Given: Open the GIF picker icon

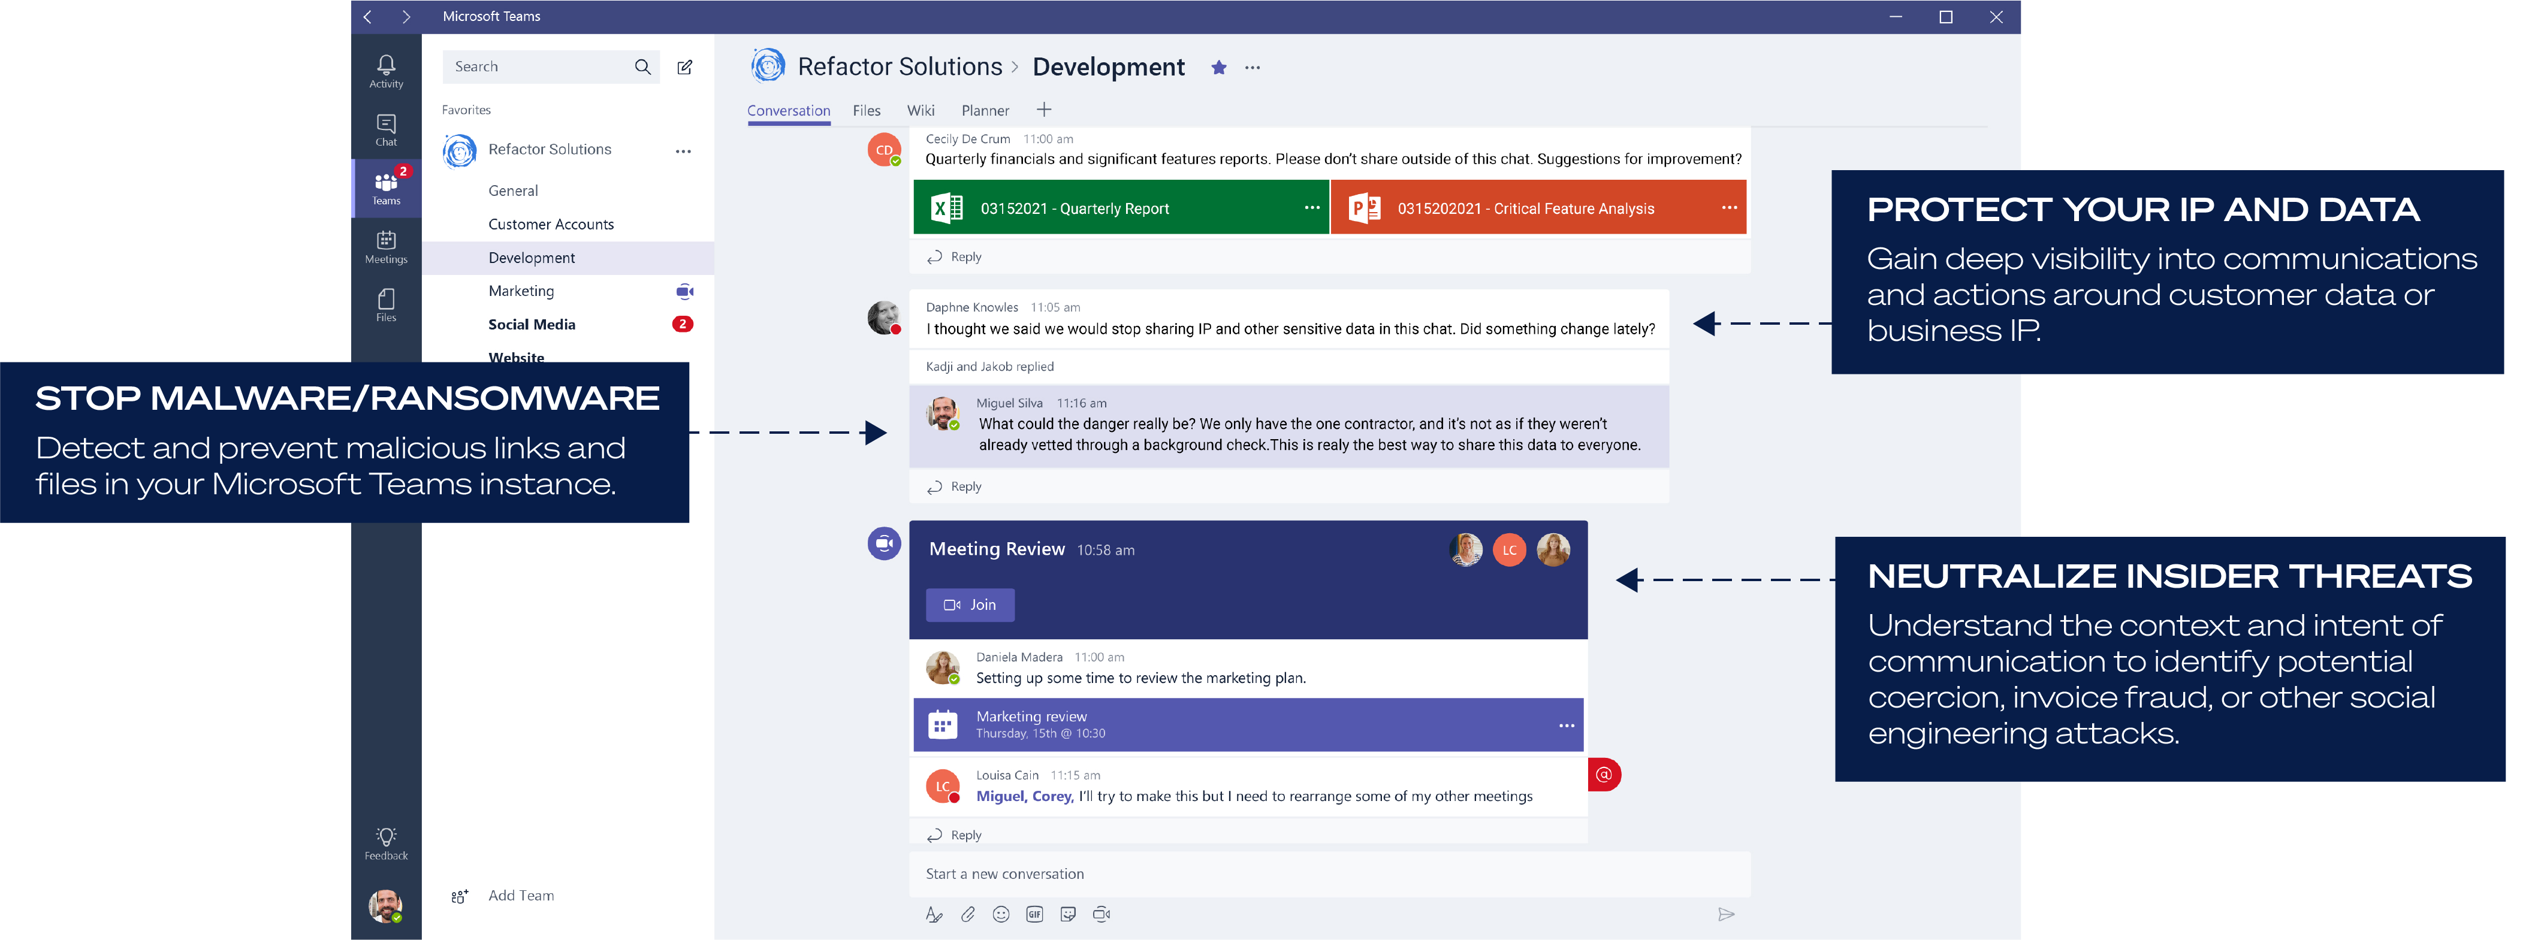Looking at the screenshot, I should click(1034, 914).
